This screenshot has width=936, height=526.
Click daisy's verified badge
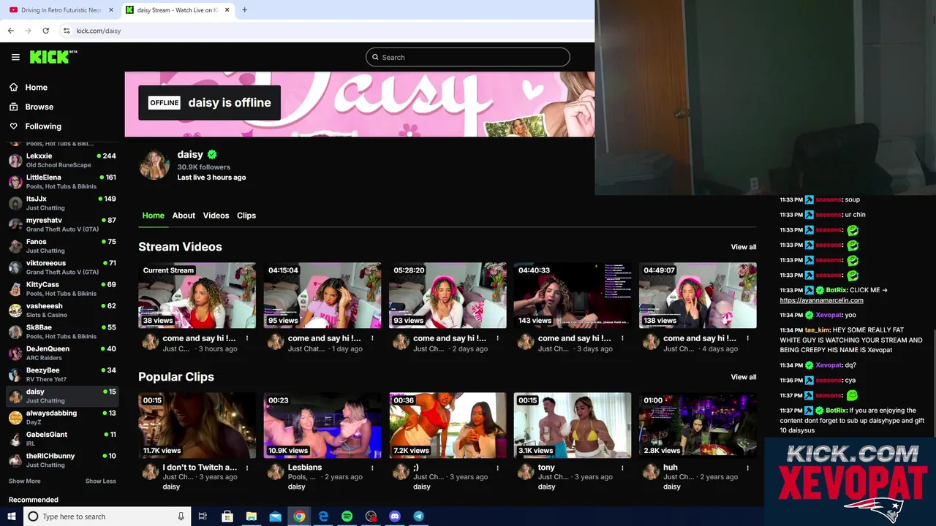coord(212,154)
